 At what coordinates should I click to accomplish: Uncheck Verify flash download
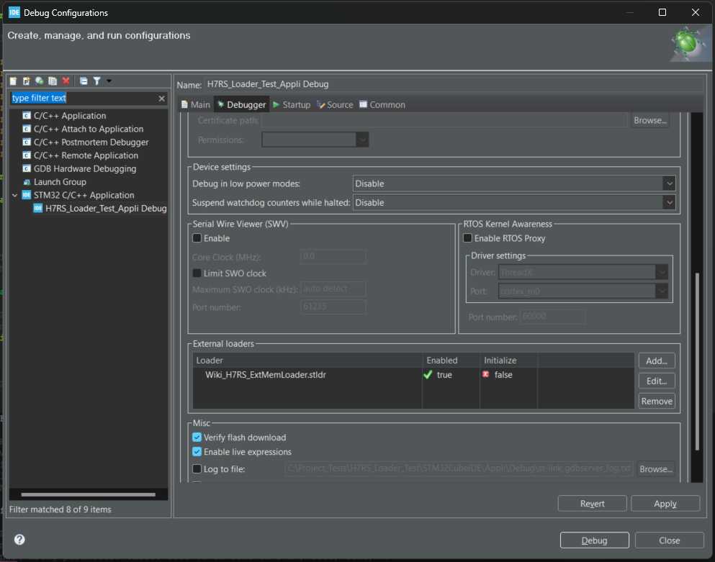point(197,437)
